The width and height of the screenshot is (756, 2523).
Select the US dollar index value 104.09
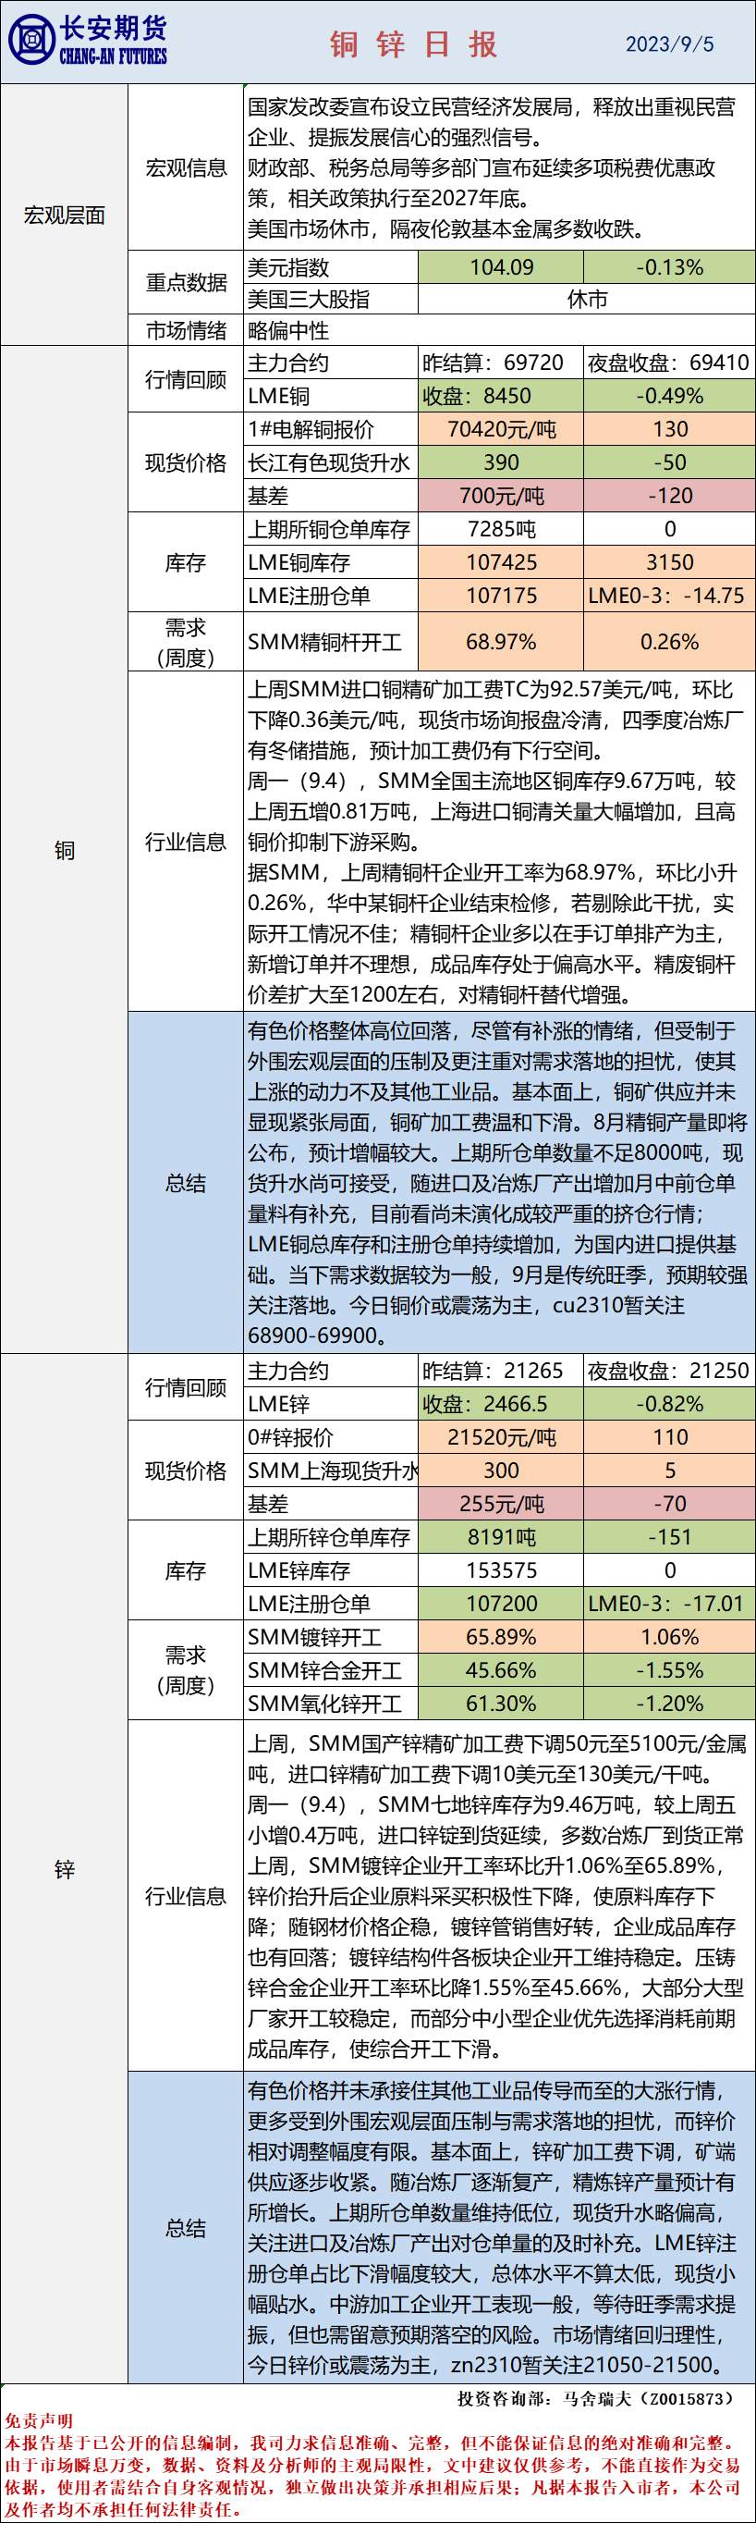coord(502,267)
